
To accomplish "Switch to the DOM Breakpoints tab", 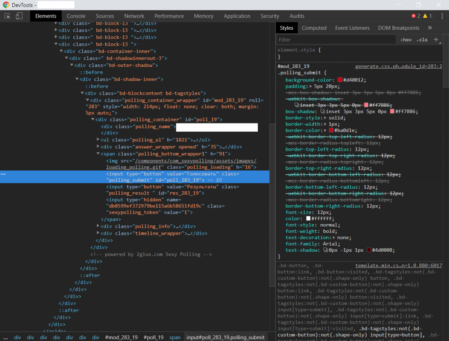I will (x=399, y=28).
